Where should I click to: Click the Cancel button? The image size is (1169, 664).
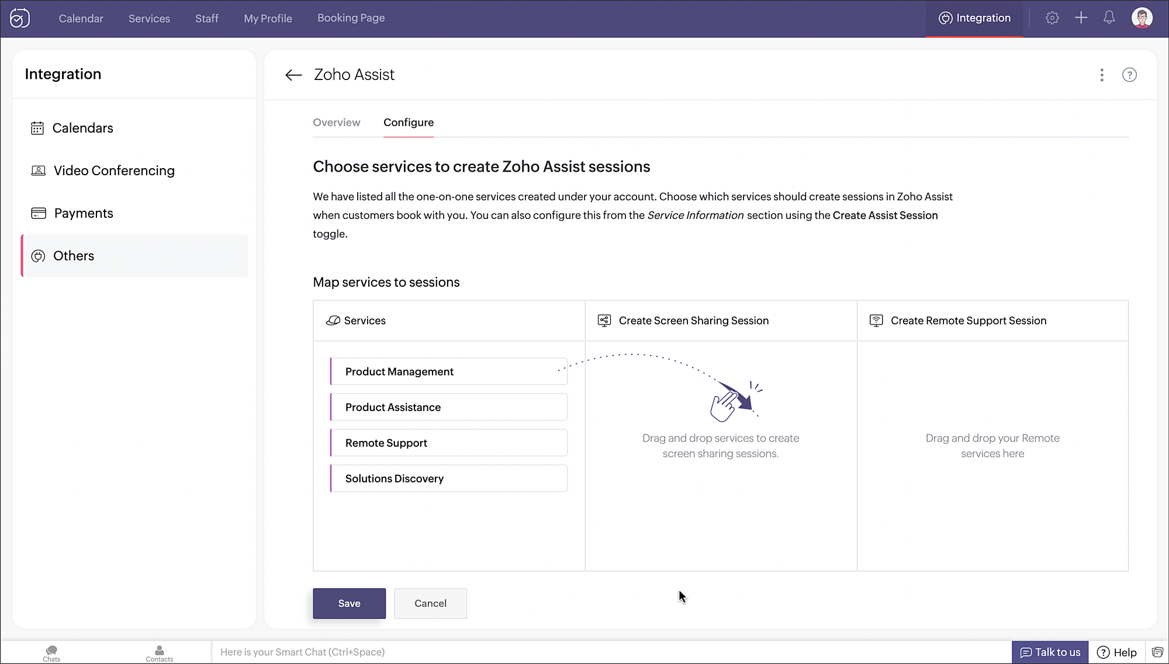coord(430,603)
